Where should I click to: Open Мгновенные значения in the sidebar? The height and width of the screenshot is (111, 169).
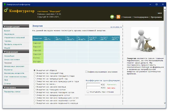click(14, 66)
